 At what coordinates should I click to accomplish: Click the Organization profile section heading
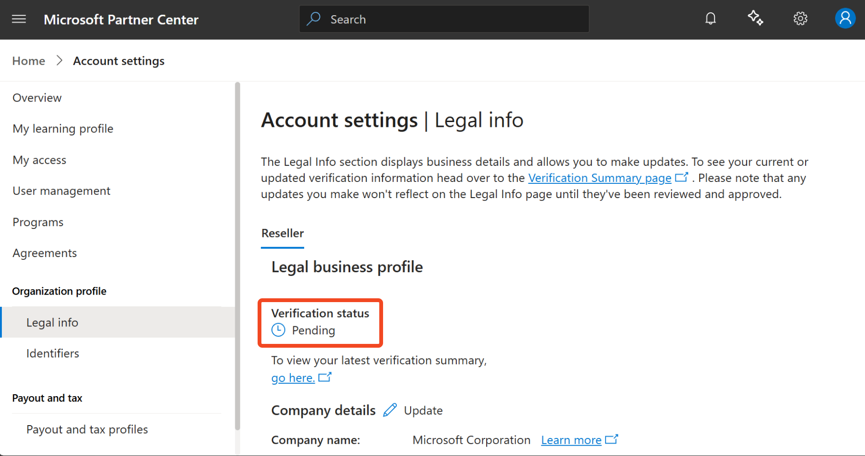click(59, 291)
